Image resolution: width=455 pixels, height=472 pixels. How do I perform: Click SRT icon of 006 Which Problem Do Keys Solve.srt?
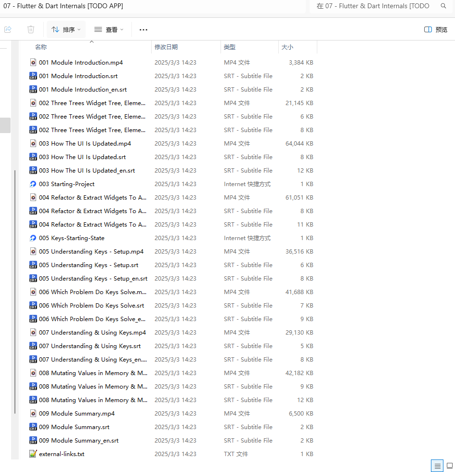33,306
